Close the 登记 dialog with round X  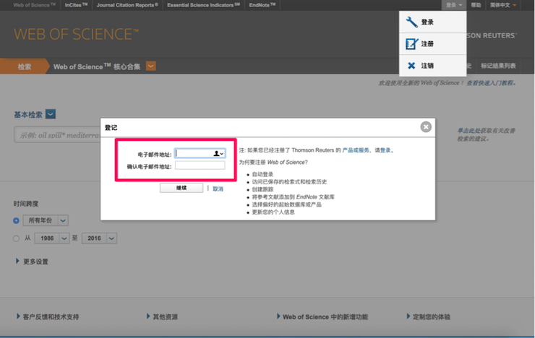(426, 127)
